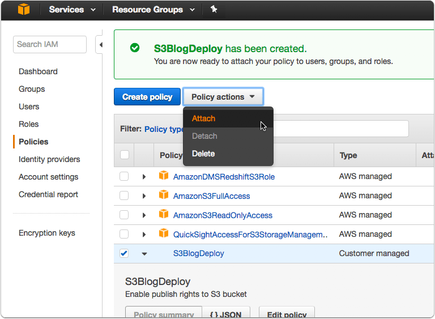Image resolution: width=435 pixels, height=319 pixels.
Task: Click the 'Customer managed' type cell
Action: (374, 253)
